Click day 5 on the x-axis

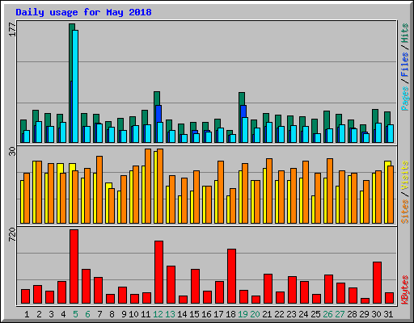coord(75,314)
